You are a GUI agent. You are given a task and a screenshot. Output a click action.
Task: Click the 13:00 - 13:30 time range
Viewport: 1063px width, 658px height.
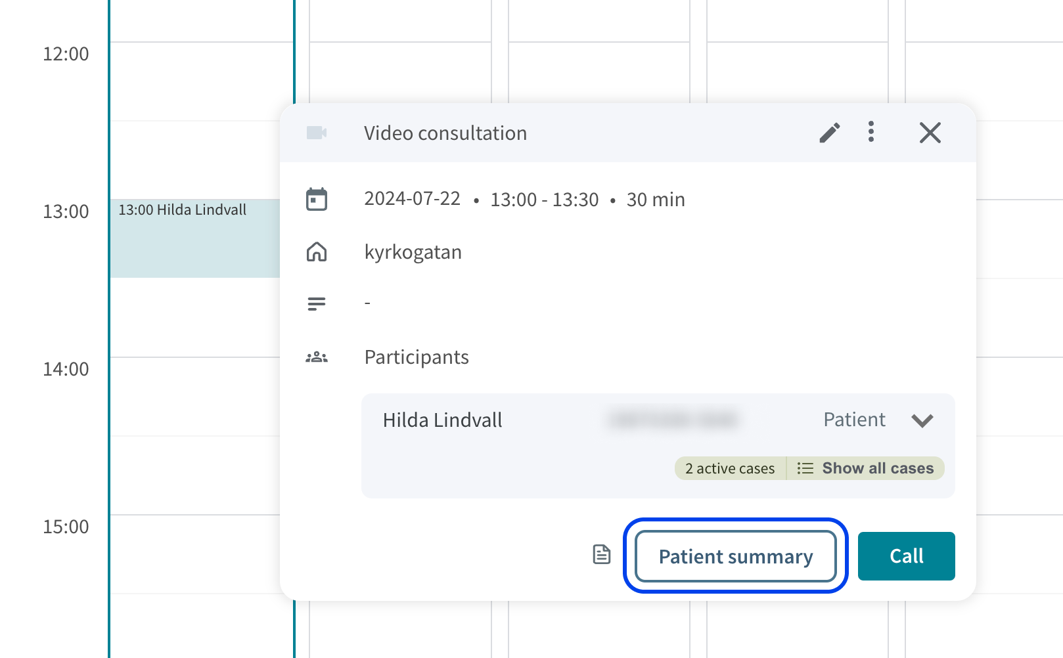[545, 200]
